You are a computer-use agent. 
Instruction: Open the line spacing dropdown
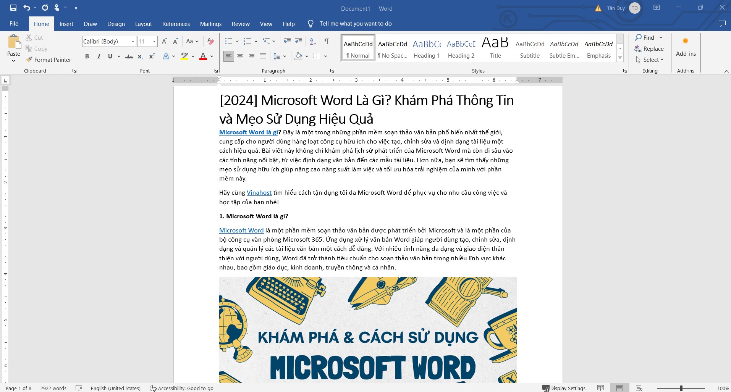click(280, 56)
